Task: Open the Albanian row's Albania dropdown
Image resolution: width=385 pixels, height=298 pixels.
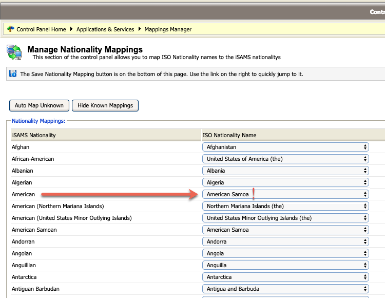Action: pyautogui.click(x=285, y=171)
